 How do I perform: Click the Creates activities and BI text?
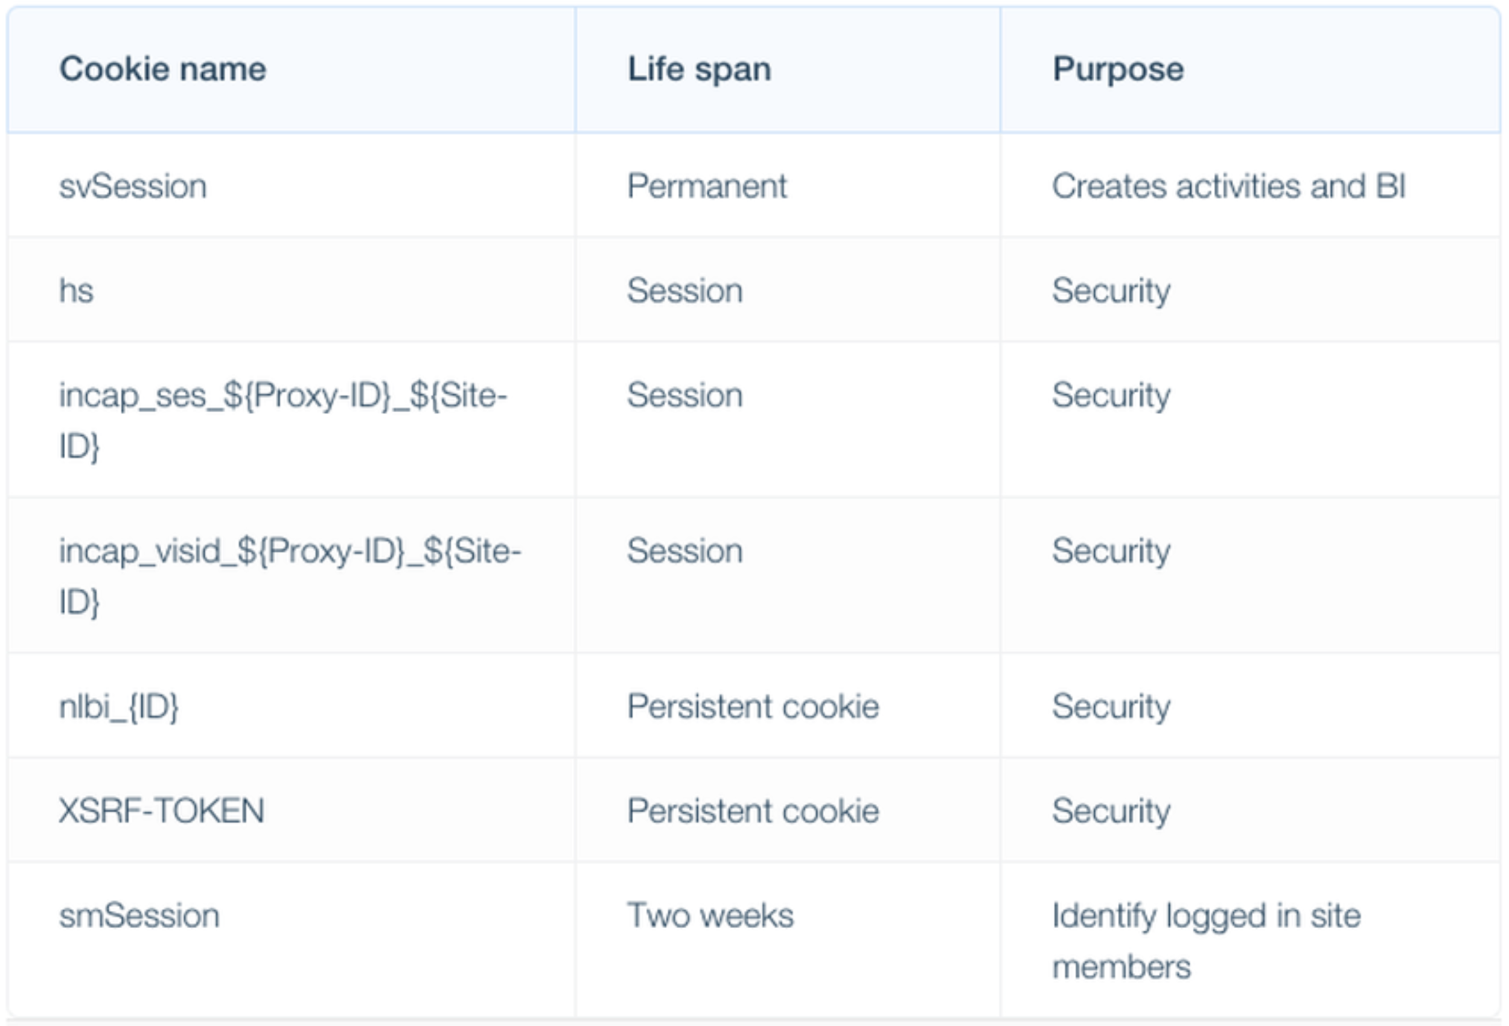[1228, 186]
